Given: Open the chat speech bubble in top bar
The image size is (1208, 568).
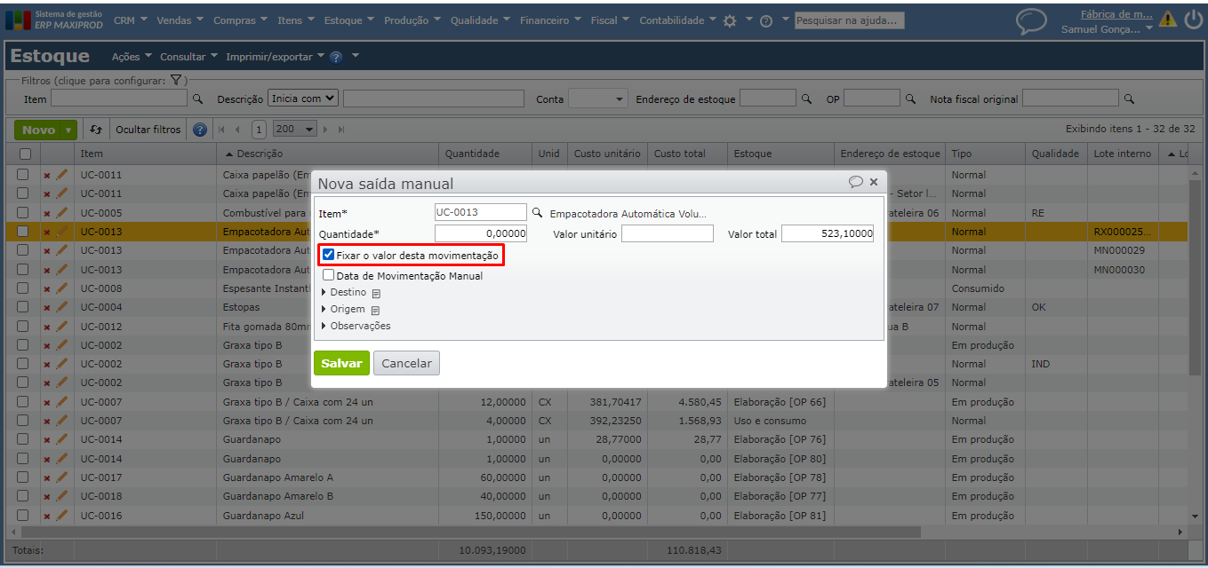Looking at the screenshot, I should [1031, 21].
